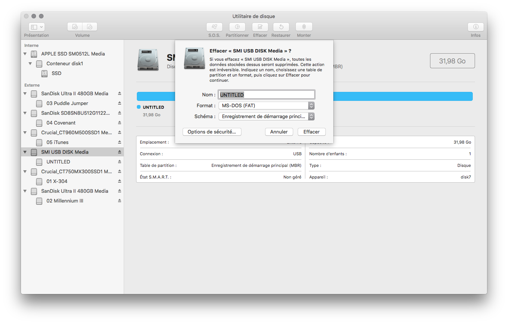
Task: Click the S.O.S. first aid toolbar icon
Action: tap(214, 27)
